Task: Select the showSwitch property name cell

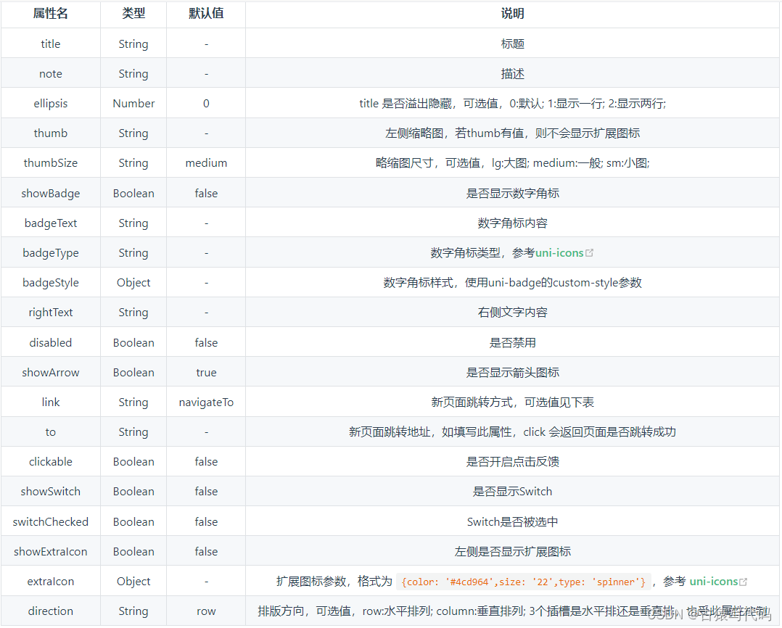Action: coord(50,491)
